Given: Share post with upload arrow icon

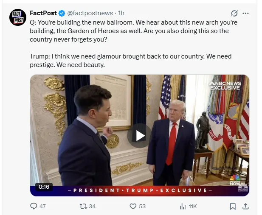Looking at the screenshot, I should (245, 207).
